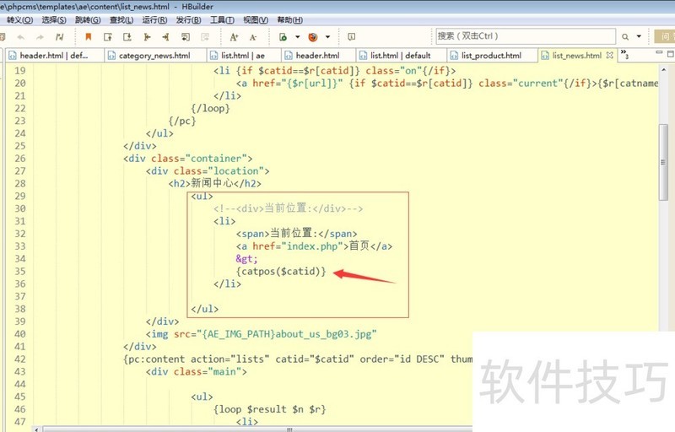Select the active list_news.html tab
Screen dimensions: 675x432
(577, 56)
